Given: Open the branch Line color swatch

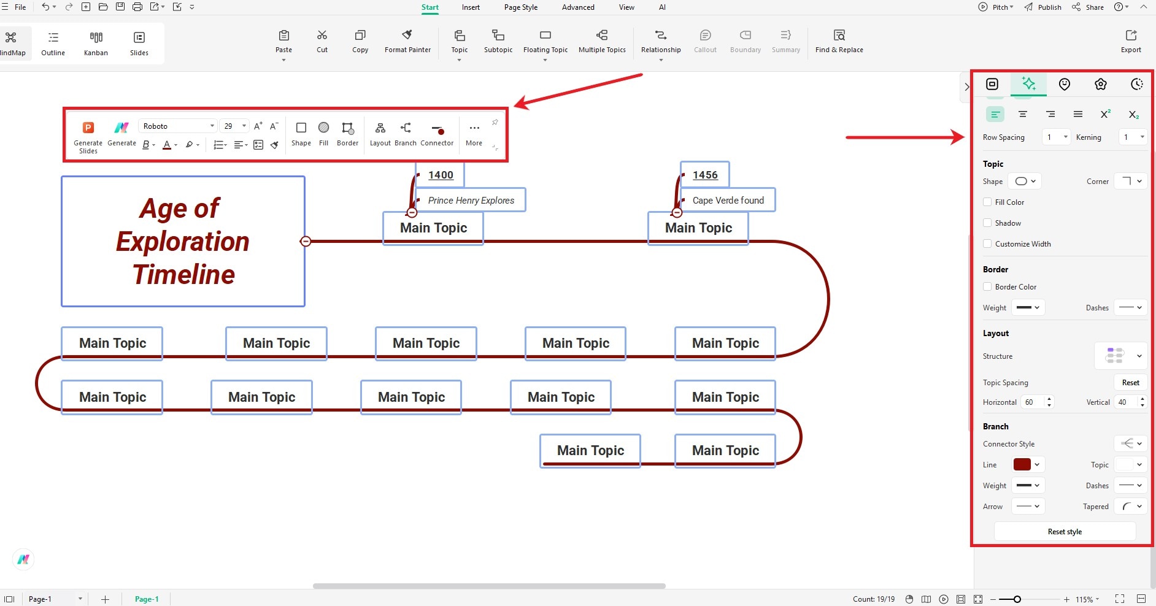Looking at the screenshot, I should pyautogui.click(x=1028, y=464).
